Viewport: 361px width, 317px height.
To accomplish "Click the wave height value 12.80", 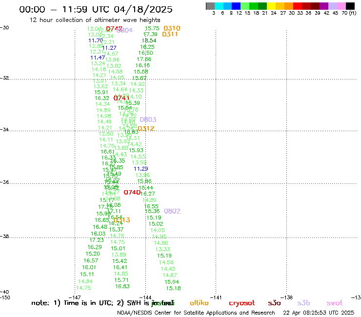I will click(x=106, y=134).
